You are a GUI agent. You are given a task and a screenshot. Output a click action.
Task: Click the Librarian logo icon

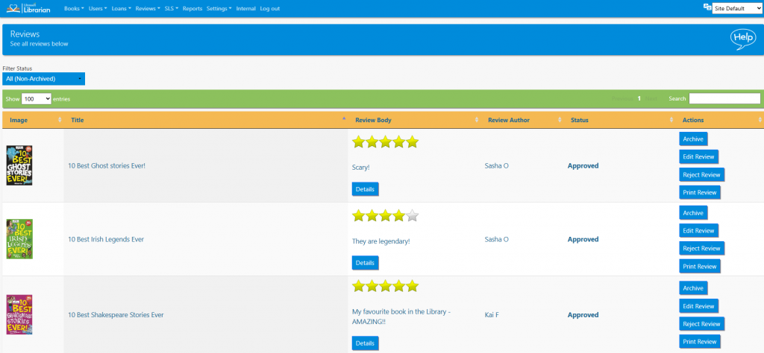coord(28,8)
